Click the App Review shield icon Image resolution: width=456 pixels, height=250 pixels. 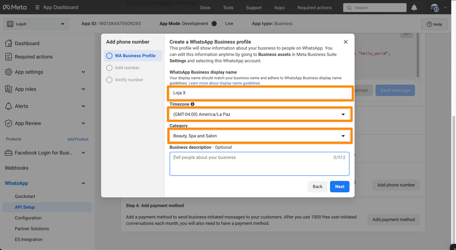8,123
